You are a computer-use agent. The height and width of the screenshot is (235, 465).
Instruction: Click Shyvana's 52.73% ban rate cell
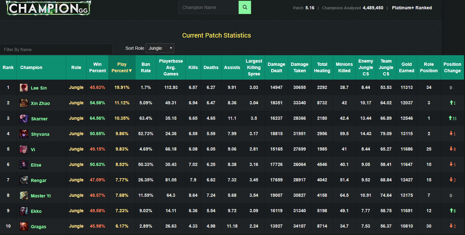(x=146, y=134)
